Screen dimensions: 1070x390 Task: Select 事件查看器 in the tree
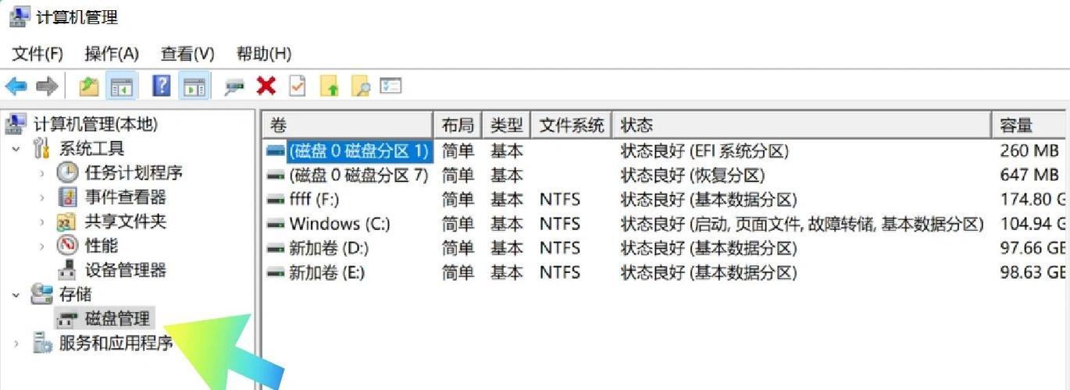pyautogui.click(x=126, y=197)
